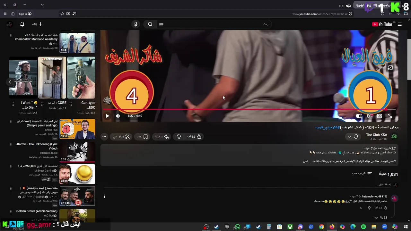Open the player settings gear
Viewport: 411px width, 231px height.
[369, 116]
